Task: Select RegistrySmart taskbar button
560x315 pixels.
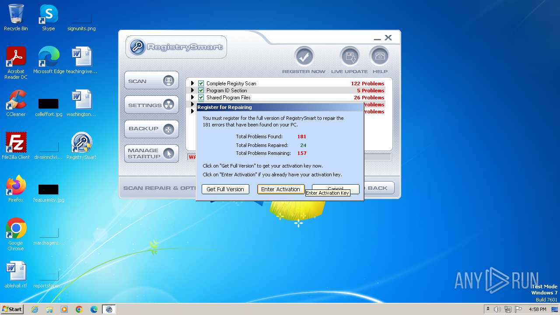Action: [109, 309]
